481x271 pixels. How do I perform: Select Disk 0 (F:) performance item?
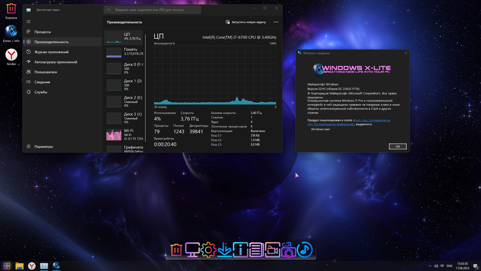[124, 68]
